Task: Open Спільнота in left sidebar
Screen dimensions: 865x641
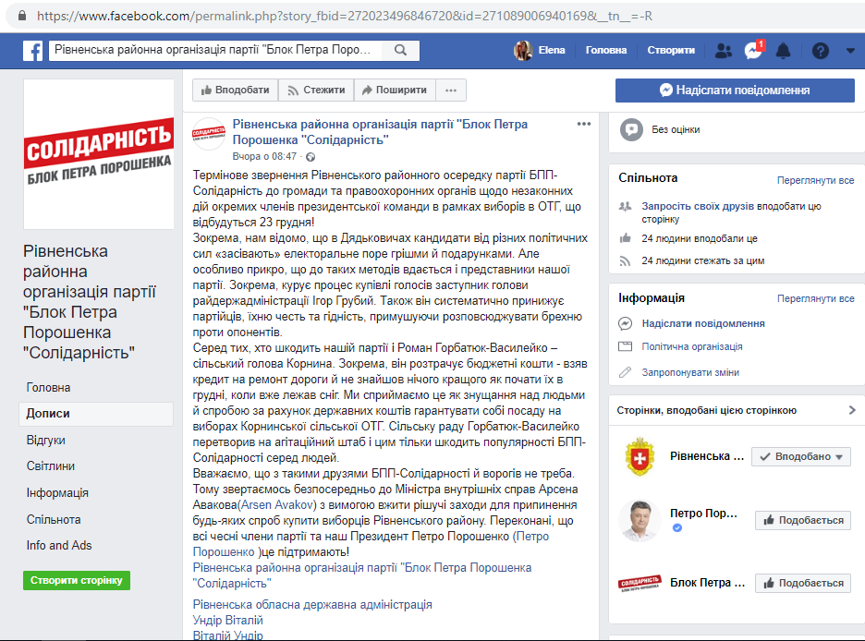Action: tap(54, 519)
